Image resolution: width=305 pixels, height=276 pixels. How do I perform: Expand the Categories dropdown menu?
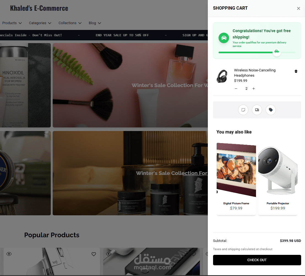(x=40, y=23)
